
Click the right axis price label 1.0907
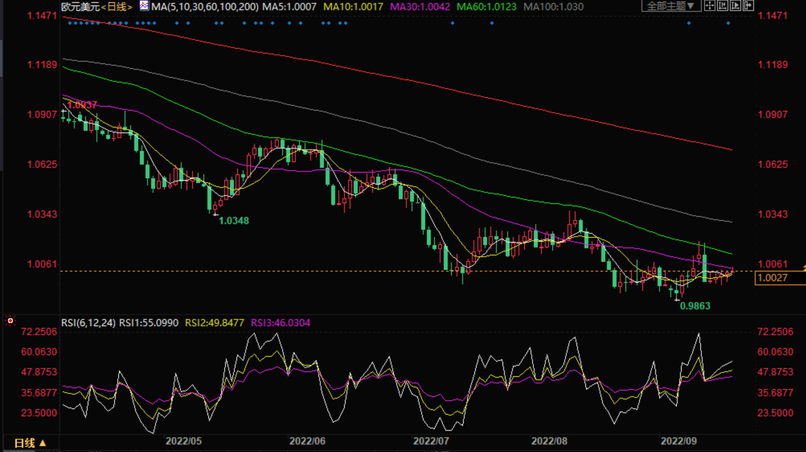(772, 115)
